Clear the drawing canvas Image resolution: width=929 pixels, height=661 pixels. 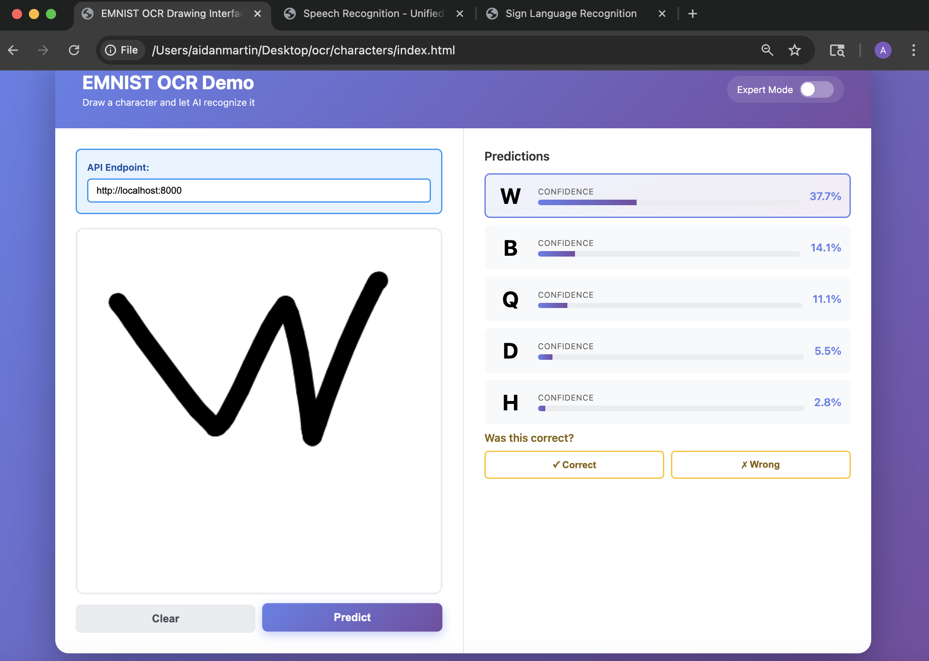coord(165,619)
